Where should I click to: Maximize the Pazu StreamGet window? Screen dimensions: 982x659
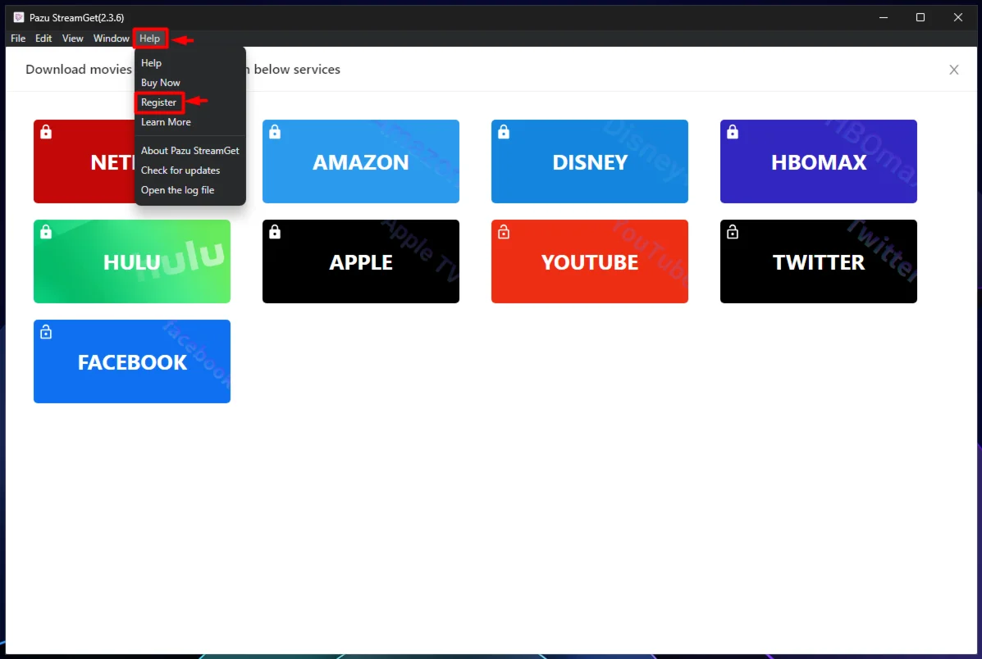coord(920,17)
